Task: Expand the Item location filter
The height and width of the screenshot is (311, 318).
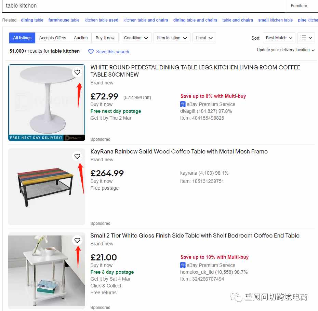Action: 172,38
